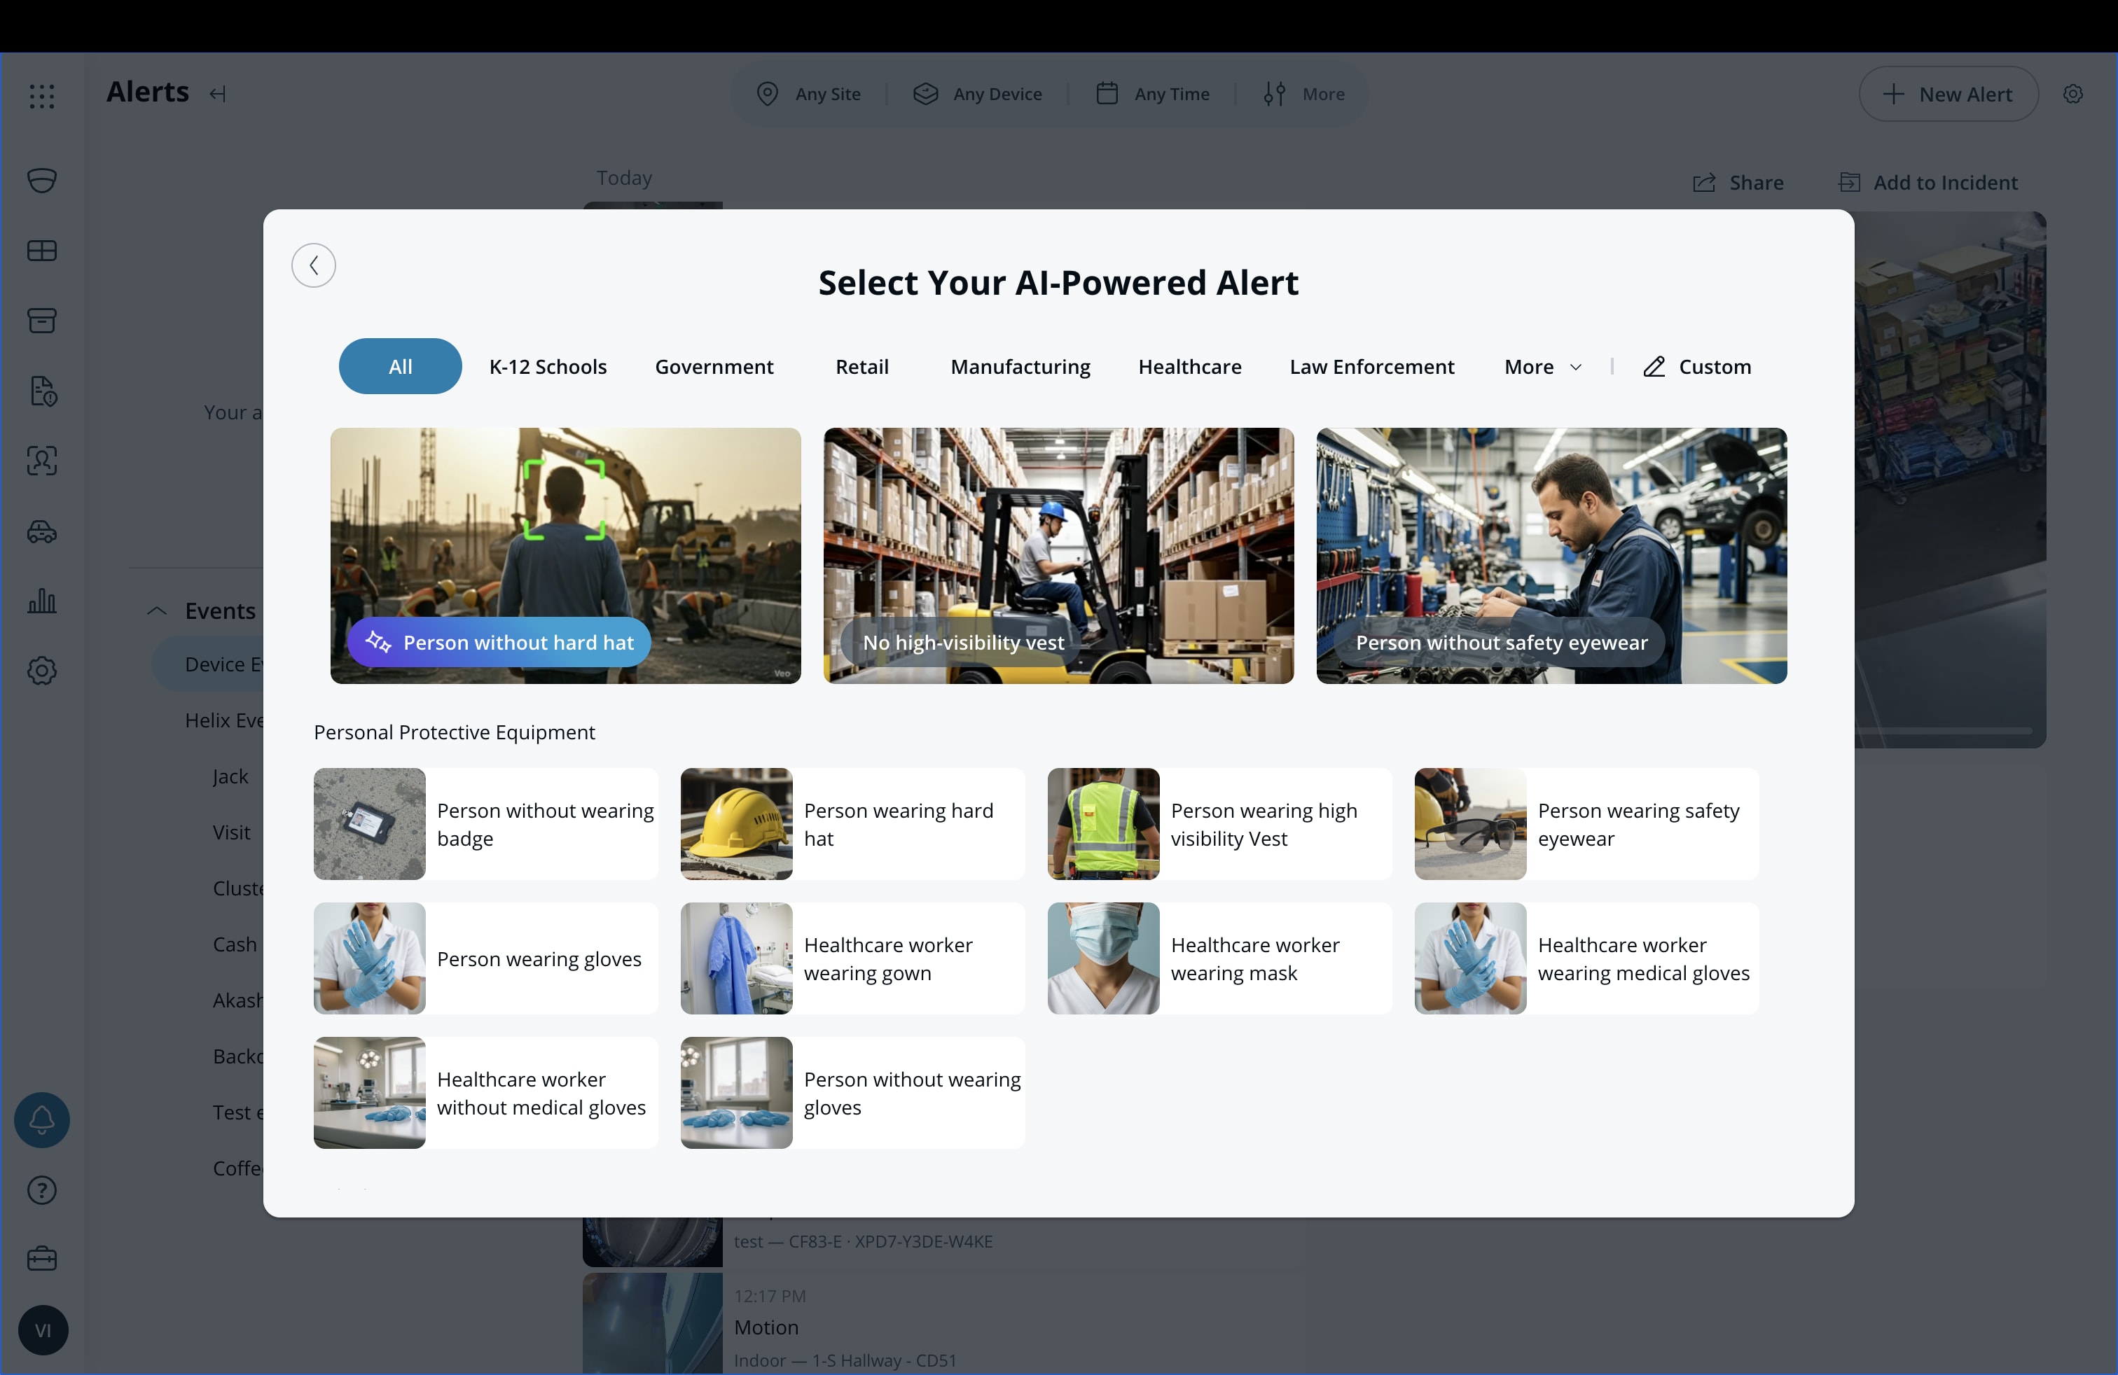This screenshot has height=1375, width=2118.
Task: Open the vehicle analytics sidebar icon
Action: 42,531
